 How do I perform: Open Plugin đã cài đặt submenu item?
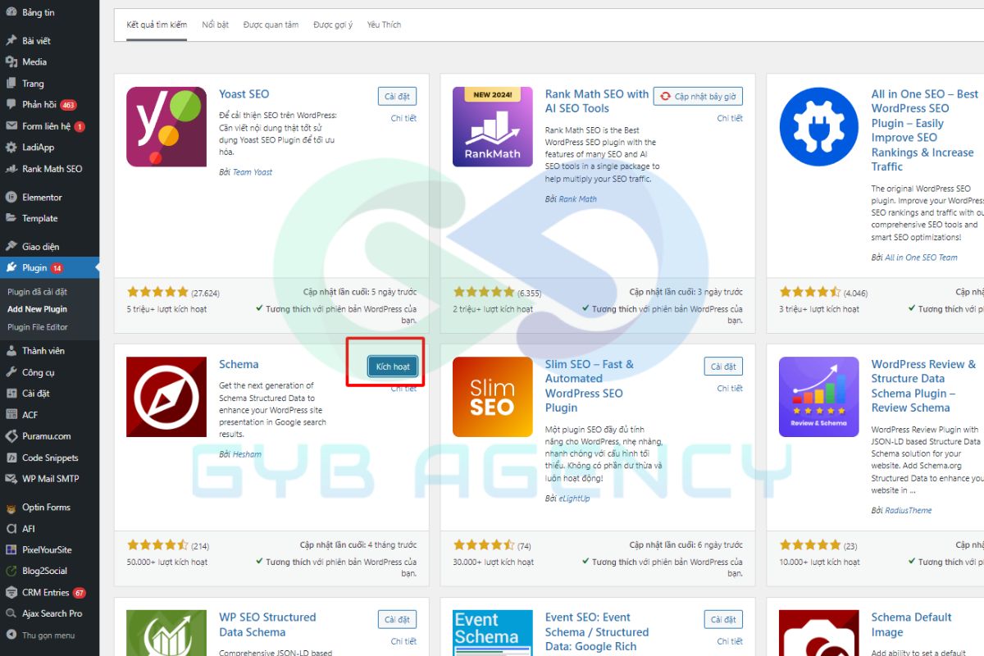(x=38, y=291)
